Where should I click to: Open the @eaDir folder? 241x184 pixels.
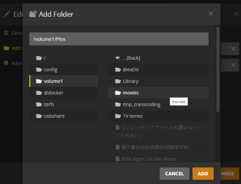158,70
